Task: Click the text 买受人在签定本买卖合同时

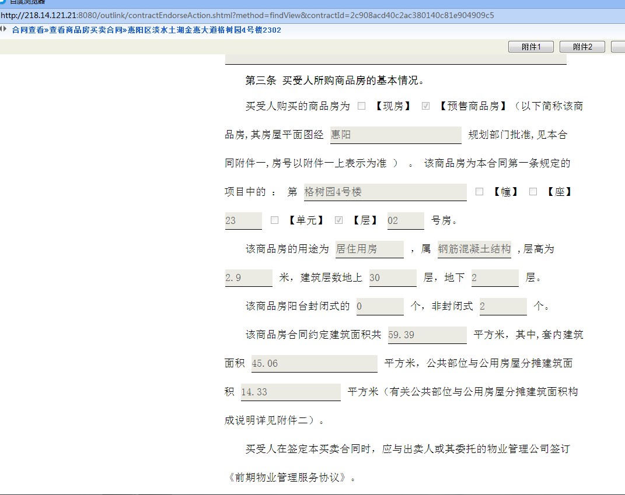Action: pyautogui.click(x=308, y=449)
